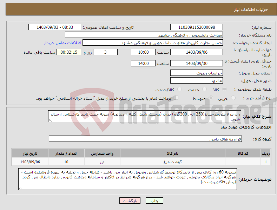Viewport: 277px width, 210px height.
Task: Click the تعداد / مقدار column header
Action: 66,153
